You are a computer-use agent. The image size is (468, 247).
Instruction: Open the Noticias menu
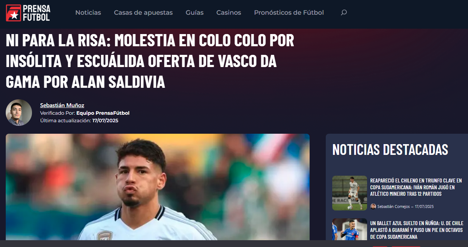click(x=88, y=13)
